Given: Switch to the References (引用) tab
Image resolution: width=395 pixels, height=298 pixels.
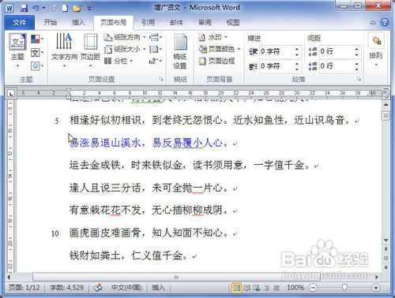Looking at the screenshot, I should pyautogui.click(x=148, y=23).
